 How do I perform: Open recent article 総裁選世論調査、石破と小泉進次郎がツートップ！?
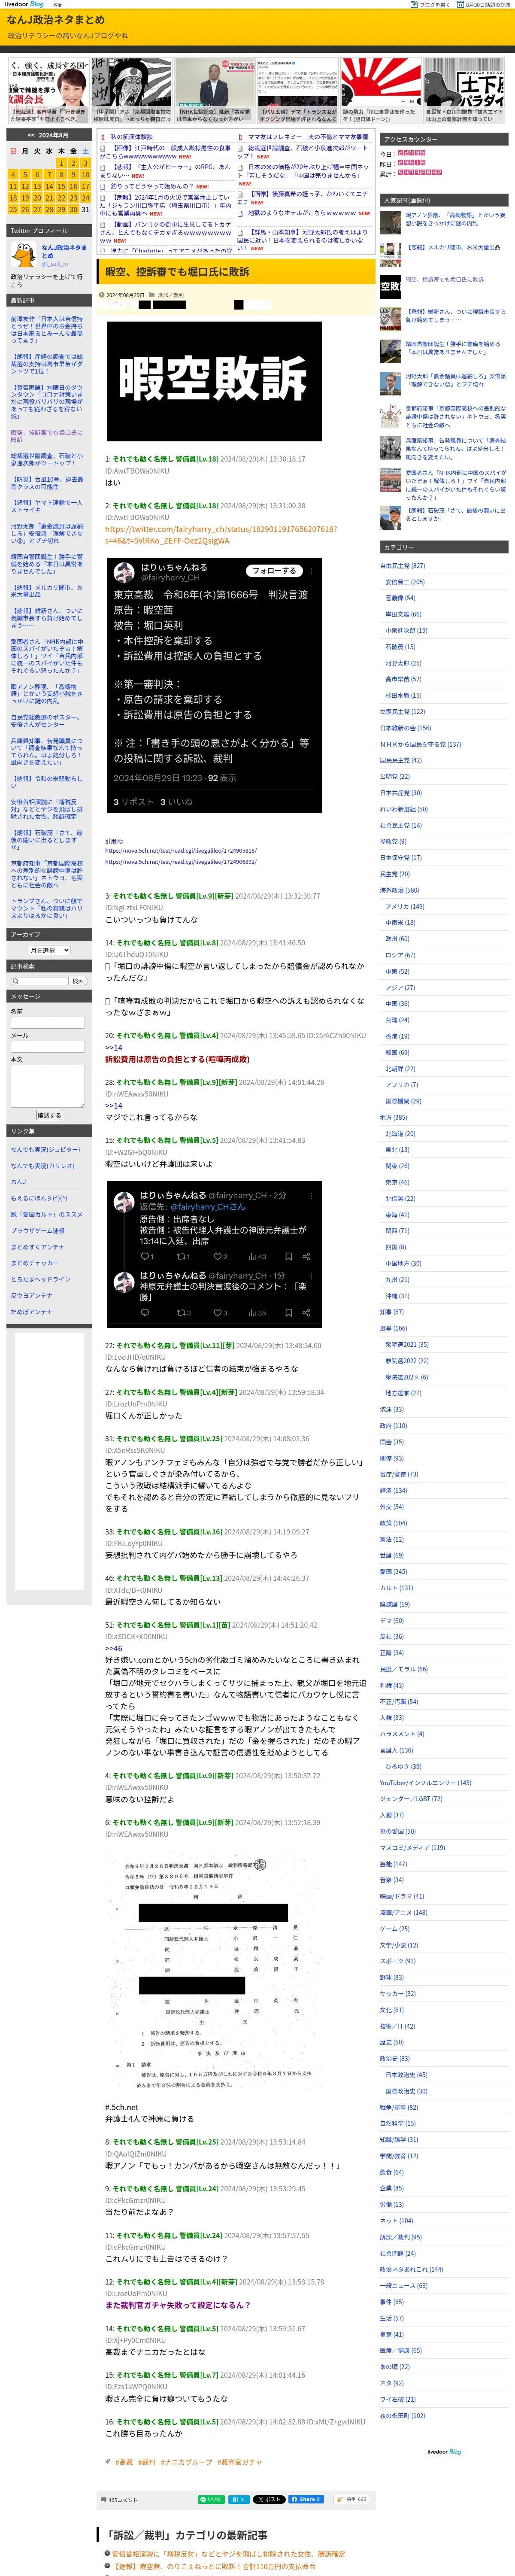click(47, 459)
